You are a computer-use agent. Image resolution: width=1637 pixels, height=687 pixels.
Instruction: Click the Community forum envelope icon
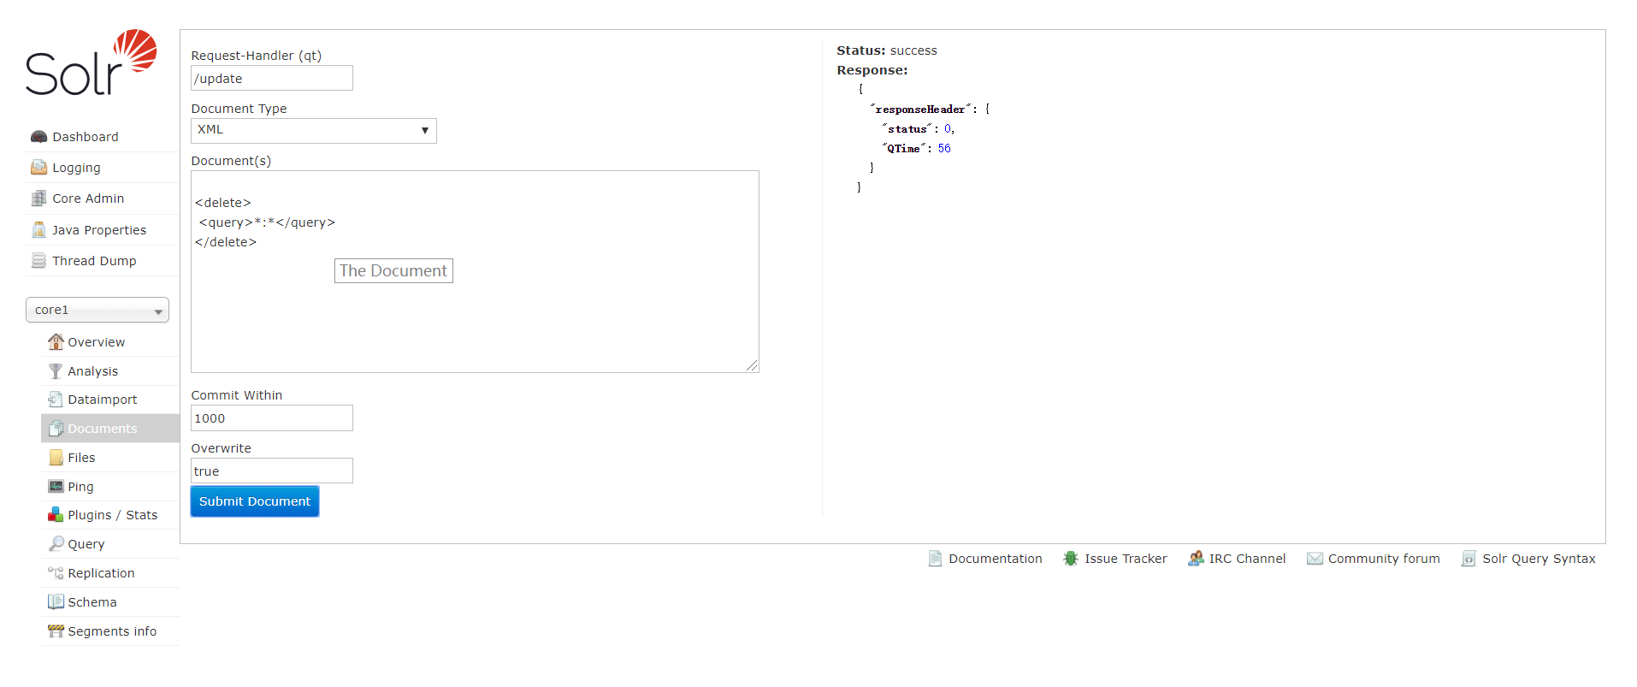1315,559
